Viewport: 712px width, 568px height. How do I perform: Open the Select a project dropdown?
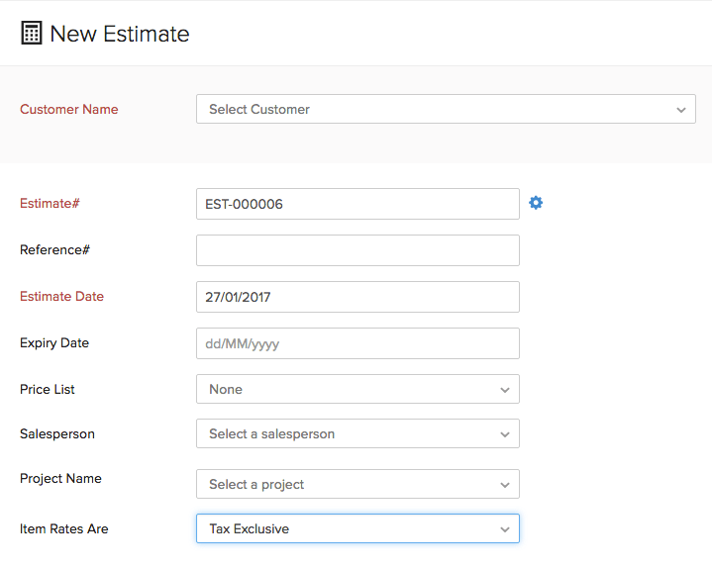(356, 484)
